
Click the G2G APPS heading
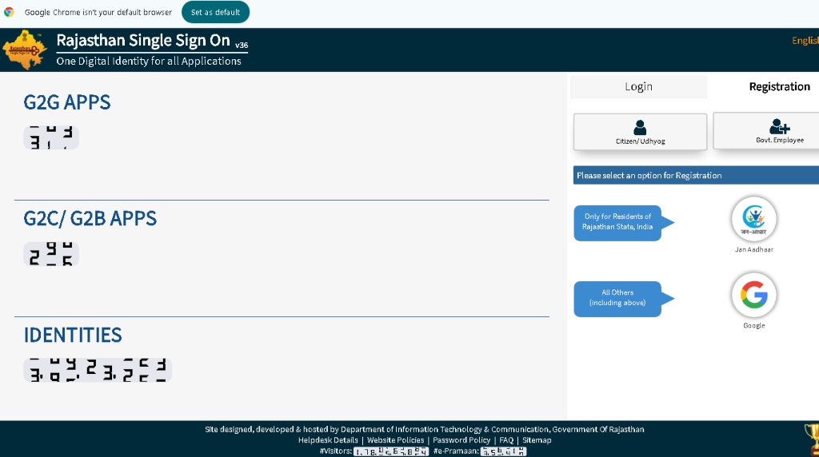(67, 102)
